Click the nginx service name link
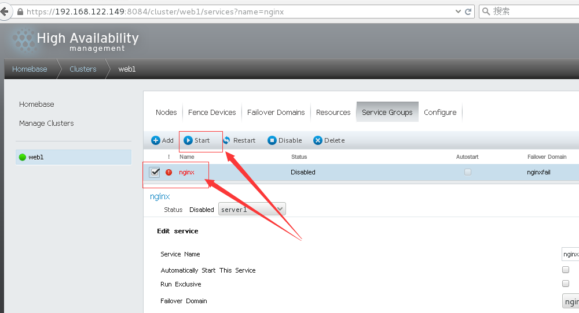The height and width of the screenshot is (313, 579). [x=186, y=172]
